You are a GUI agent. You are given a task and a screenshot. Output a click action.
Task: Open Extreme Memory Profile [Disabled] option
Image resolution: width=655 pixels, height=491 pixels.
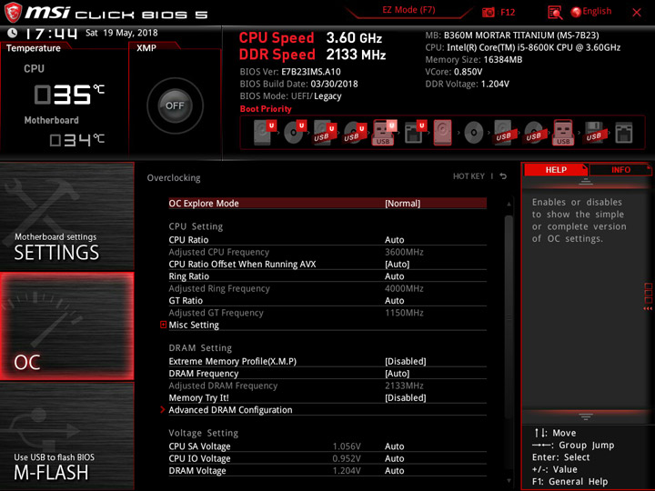[x=406, y=361]
